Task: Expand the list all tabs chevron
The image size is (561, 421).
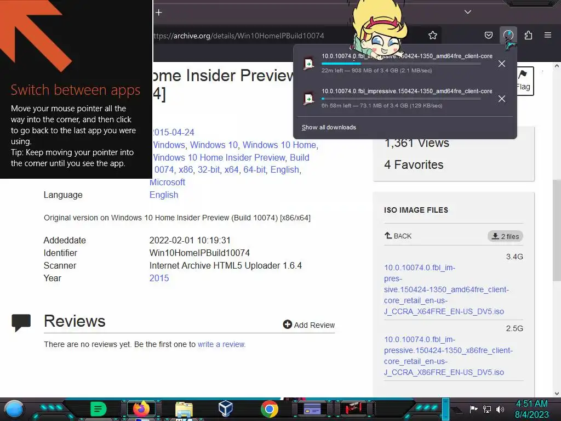Action: point(468,12)
